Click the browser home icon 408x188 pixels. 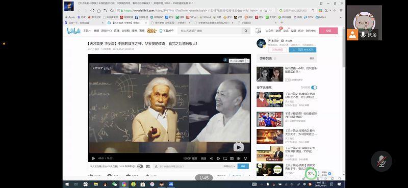[x=98, y=11]
